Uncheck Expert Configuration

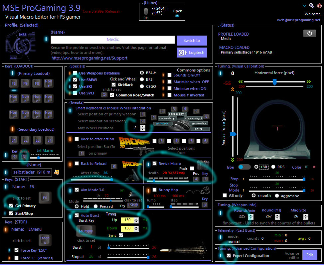229,255
